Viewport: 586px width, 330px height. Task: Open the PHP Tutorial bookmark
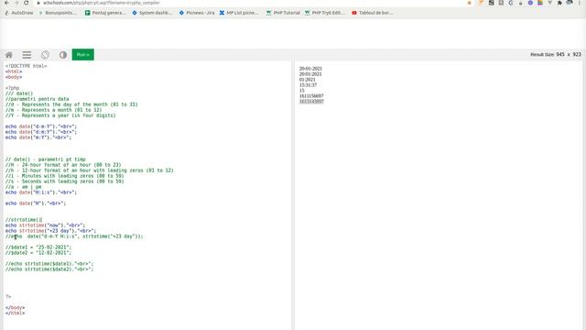283,13
